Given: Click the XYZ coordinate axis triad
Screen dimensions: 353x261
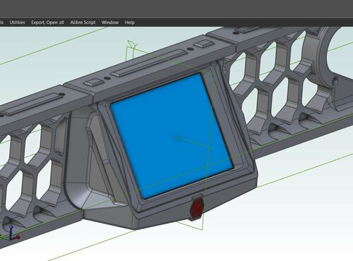Looking at the screenshot, I should (12, 233).
